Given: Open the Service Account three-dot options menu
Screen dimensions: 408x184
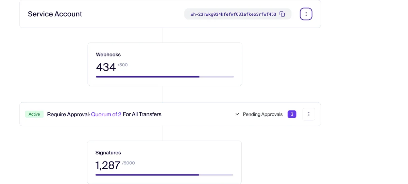Looking at the screenshot, I should coord(306,14).
